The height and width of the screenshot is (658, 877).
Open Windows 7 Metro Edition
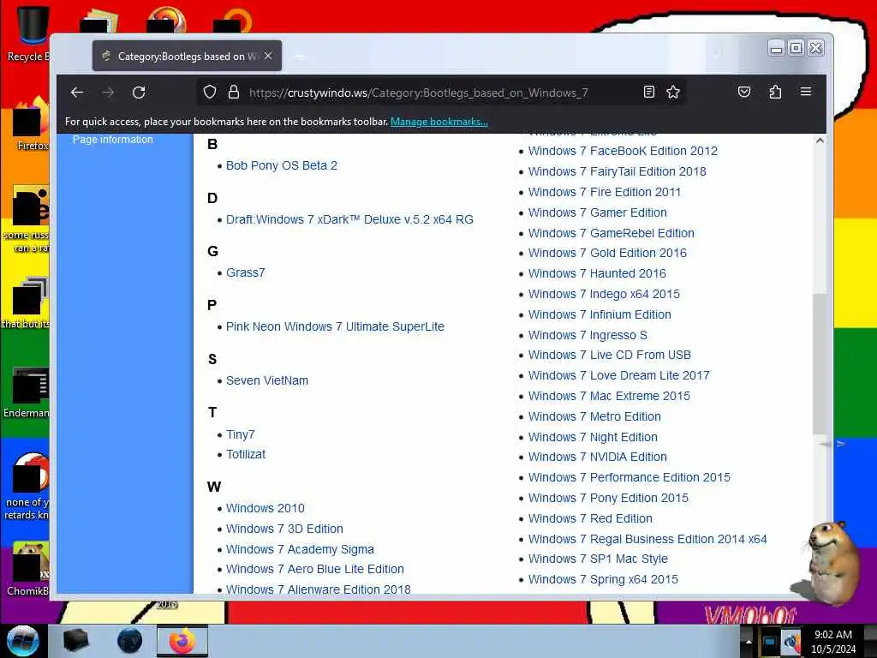pyautogui.click(x=594, y=417)
